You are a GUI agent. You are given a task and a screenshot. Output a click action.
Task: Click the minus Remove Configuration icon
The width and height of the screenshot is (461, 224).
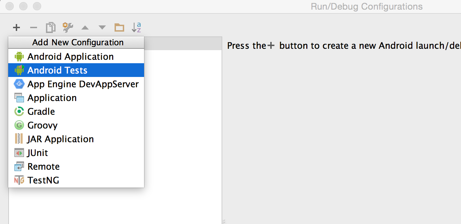(33, 27)
